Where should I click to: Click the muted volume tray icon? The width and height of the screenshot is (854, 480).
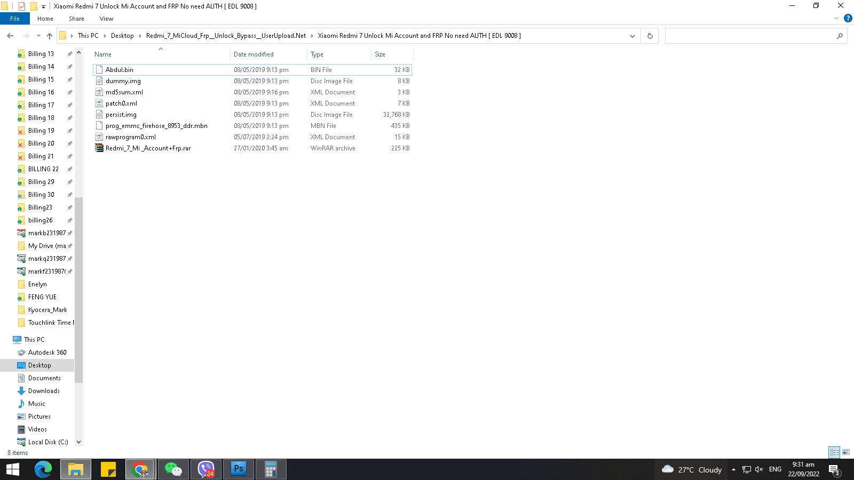759,469
